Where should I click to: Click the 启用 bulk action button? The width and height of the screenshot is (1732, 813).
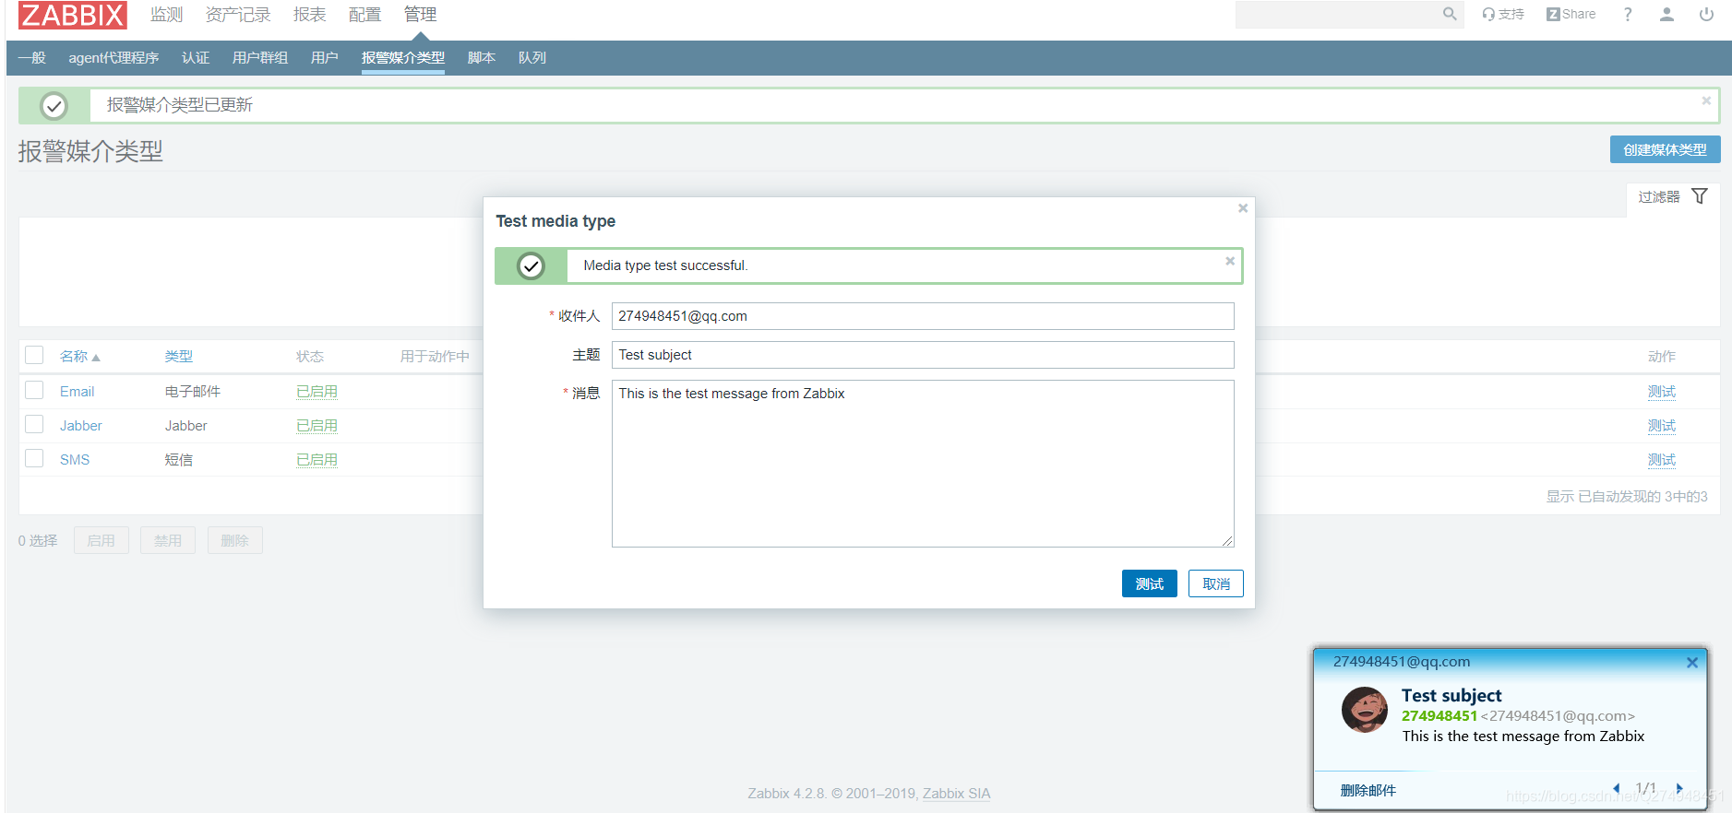point(101,540)
